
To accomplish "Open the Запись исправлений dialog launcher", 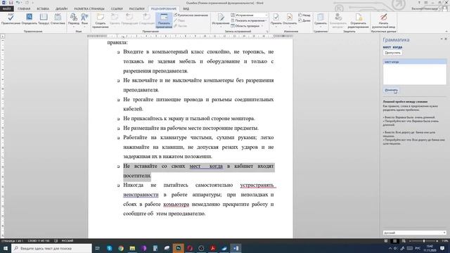I will click(x=266, y=31).
